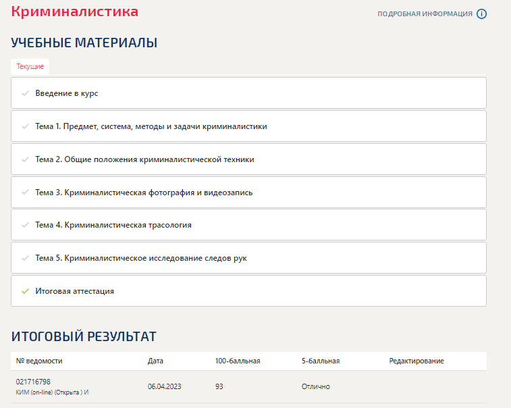Click the info icon beside Подробная информация
This screenshot has width=511, height=408.
point(481,14)
